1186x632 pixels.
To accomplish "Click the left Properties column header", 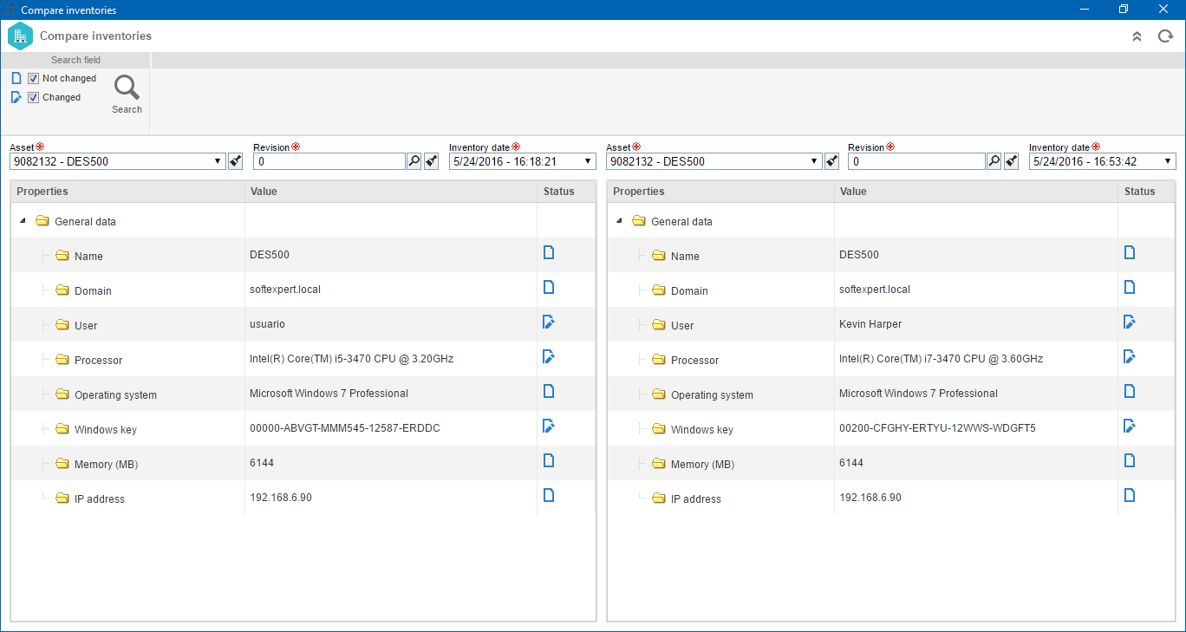I will tap(127, 192).
